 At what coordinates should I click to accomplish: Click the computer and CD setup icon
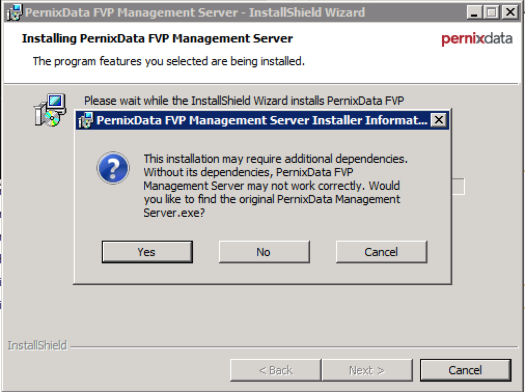(50, 109)
